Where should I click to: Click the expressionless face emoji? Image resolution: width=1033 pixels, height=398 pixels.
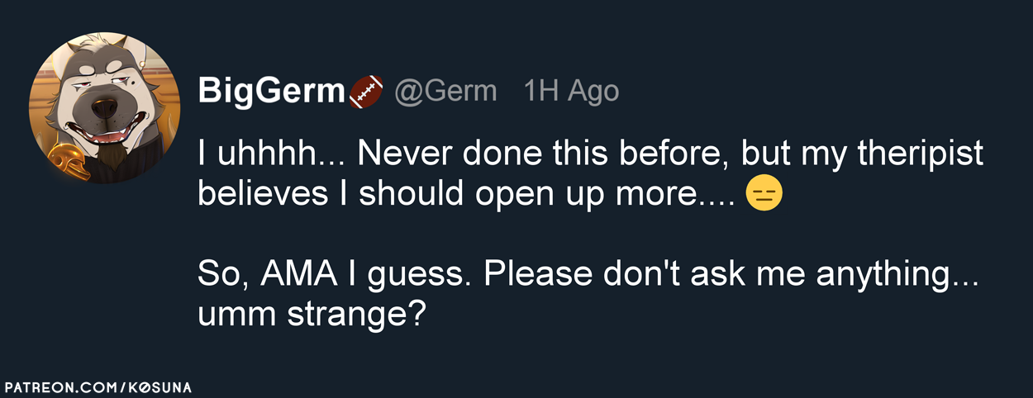point(764,193)
